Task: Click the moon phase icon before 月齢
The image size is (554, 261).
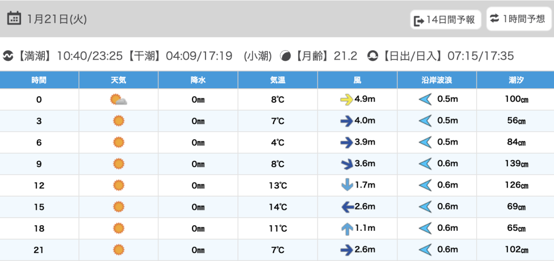Action: tap(285, 56)
